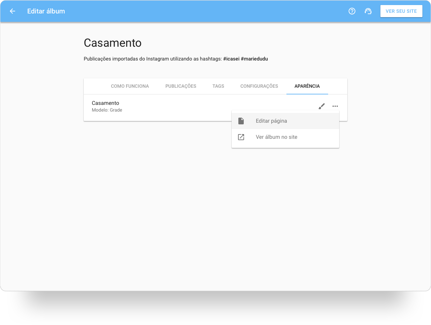Switch to the Como Funciona tab
The image size is (431, 325).
pos(130,86)
